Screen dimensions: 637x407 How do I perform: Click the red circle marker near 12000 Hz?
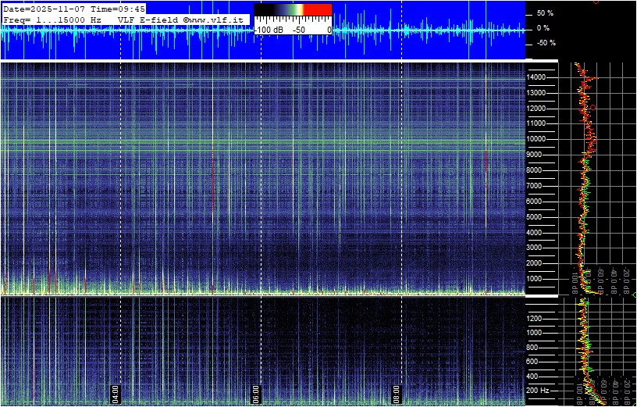coord(593,107)
